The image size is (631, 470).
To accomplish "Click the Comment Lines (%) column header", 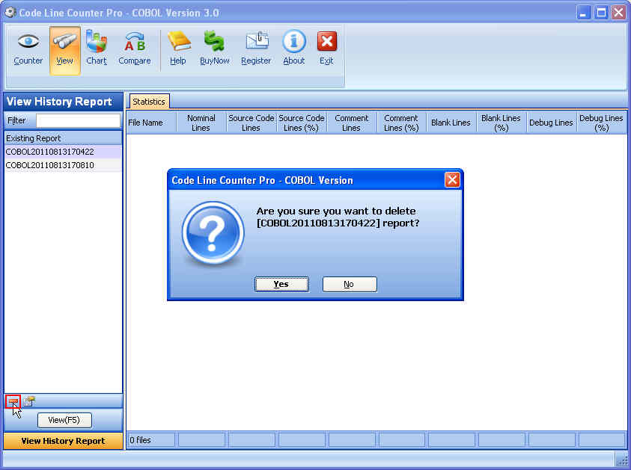I will tap(401, 122).
